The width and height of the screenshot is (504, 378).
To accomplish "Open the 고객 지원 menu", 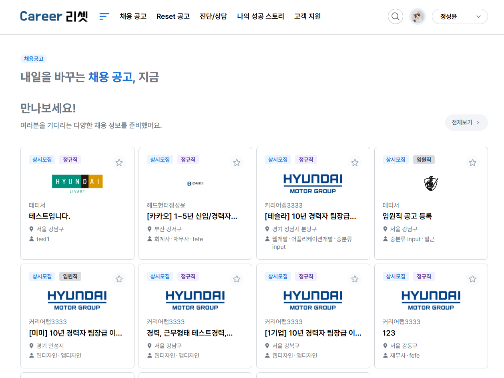I will point(307,16).
